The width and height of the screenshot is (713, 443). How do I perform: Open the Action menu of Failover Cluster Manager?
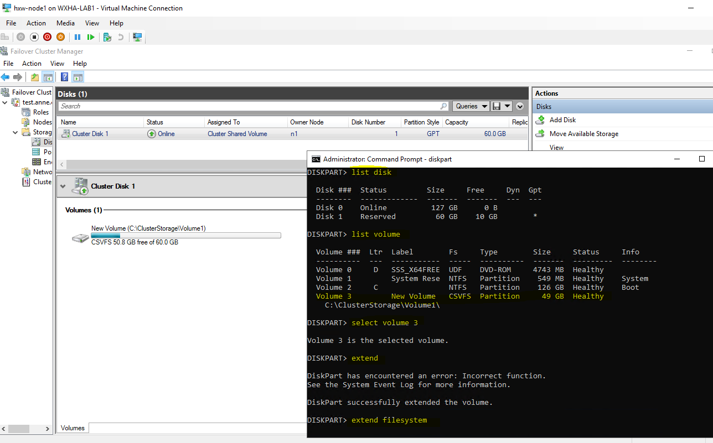pyautogui.click(x=32, y=64)
